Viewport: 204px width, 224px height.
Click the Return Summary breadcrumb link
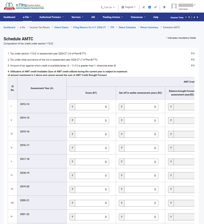pyautogui.click(x=149, y=27)
